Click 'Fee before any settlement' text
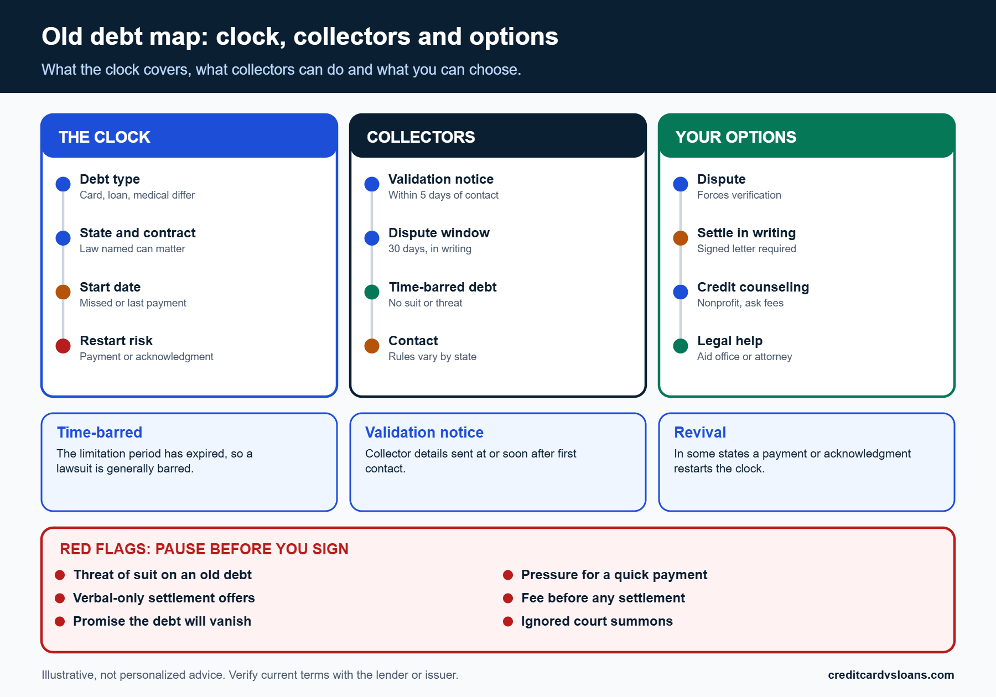996x697 pixels. [603, 598]
